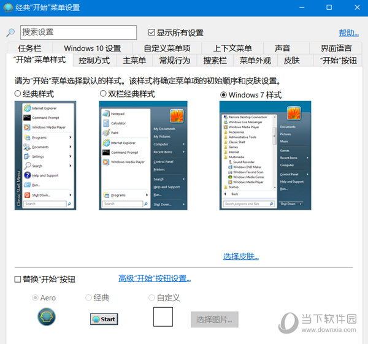Open the 界面语言 tab
The height and width of the screenshot is (344, 368).
click(x=336, y=48)
